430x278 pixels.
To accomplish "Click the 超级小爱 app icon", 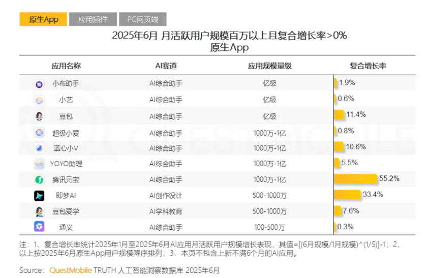I will pos(39,133).
